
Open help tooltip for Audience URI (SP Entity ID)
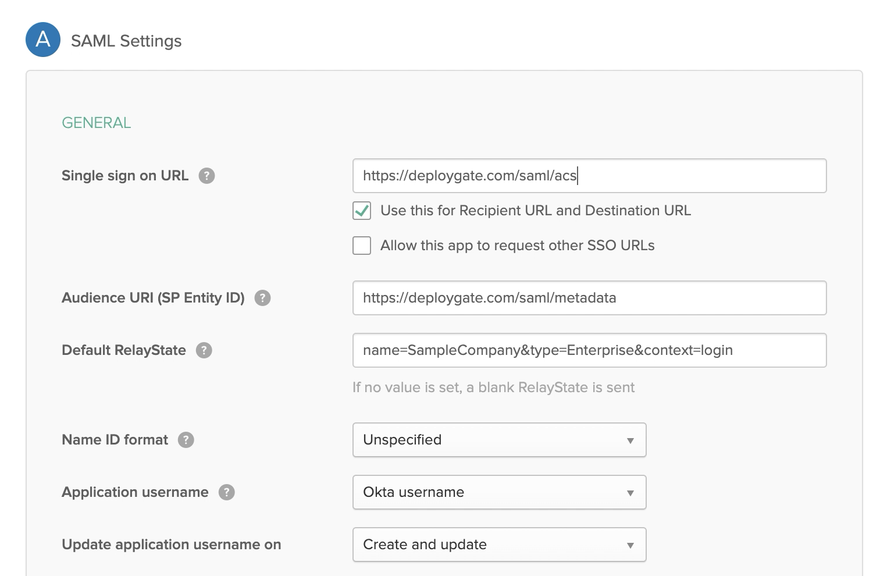(262, 297)
